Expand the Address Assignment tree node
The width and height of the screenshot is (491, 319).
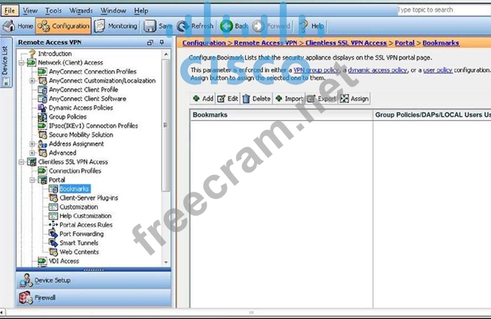point(32,144)
